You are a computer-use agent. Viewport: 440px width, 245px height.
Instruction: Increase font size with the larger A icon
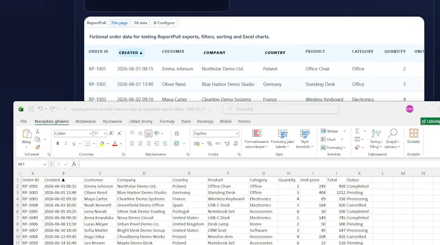(x=112, y=133)
